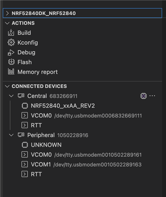Connect to RTT under Central device
The height and width of the screenshot is (197, 166).
pos(32,125)
